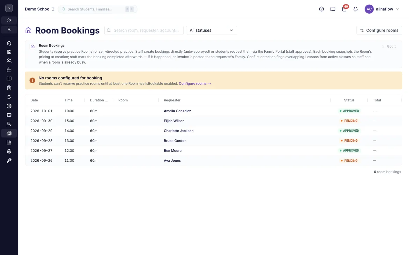Click the PENDING badge for Ava Jones
Viewport: 409px width, 255px height.
[x=349, y=161]
